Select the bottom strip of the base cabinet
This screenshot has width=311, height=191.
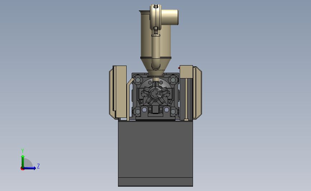tap(156, 182)
